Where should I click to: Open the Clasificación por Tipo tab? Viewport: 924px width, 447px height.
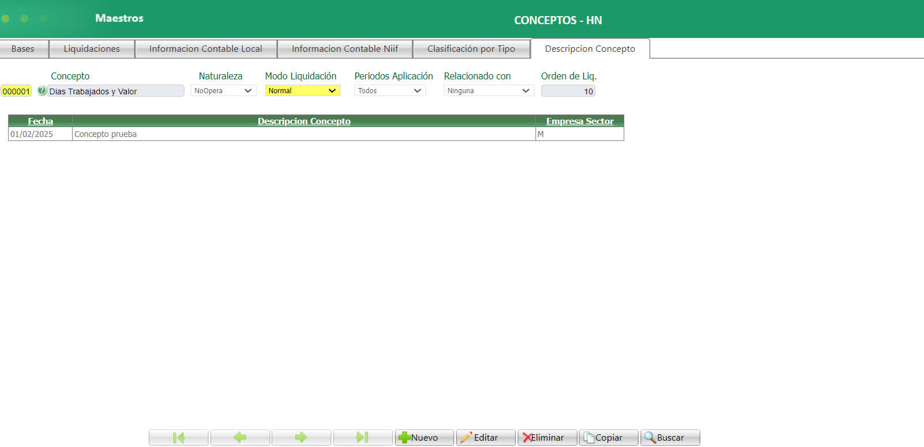(x=471, y=49)
